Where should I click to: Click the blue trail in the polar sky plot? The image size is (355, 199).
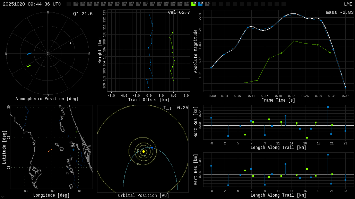30,54
